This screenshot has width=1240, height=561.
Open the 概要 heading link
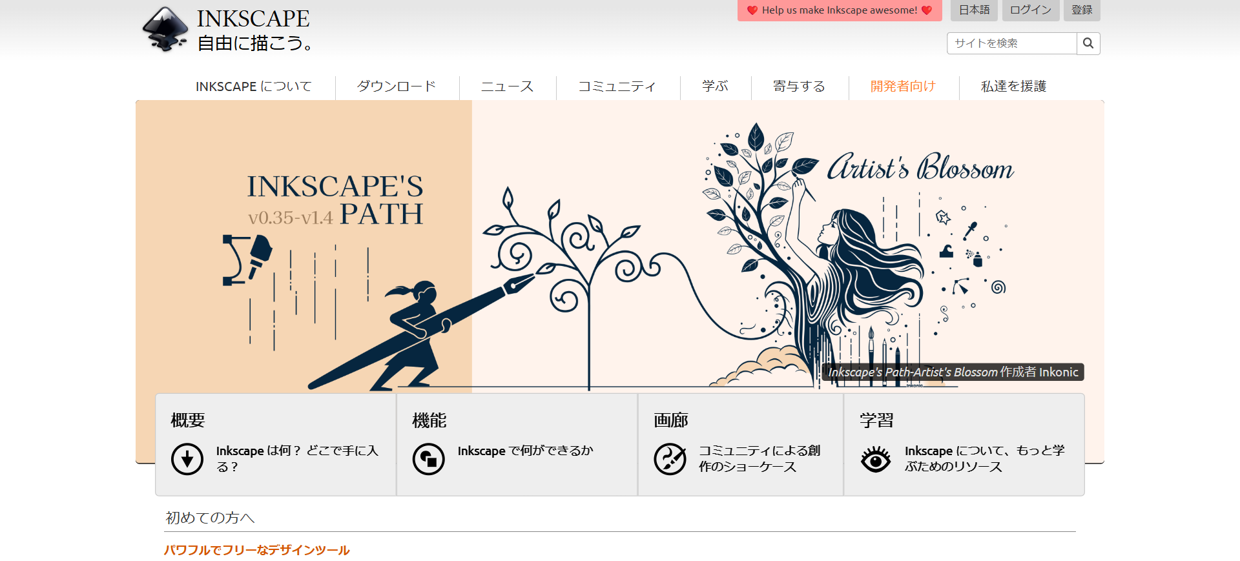[188, 420]
